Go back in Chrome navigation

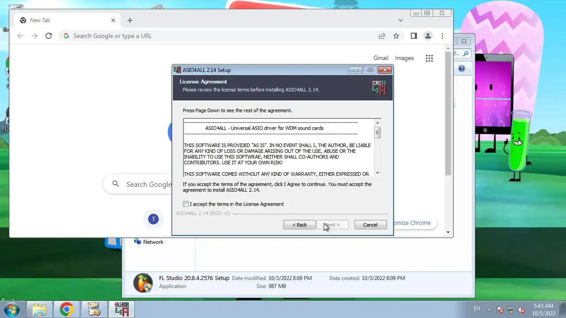(x=20, y=36)
